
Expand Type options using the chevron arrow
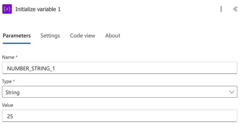232,92
